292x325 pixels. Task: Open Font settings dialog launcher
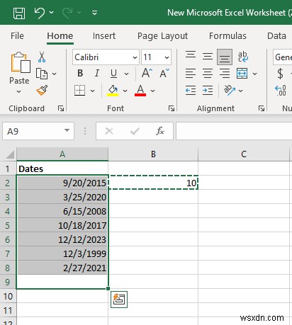pos(172,108)
